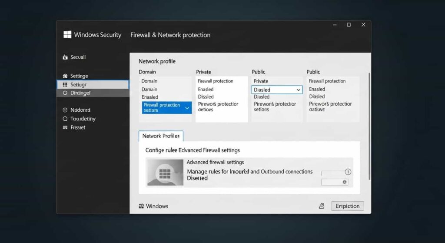
Task: Click the Diseııed status text
Action: [197, 178]
